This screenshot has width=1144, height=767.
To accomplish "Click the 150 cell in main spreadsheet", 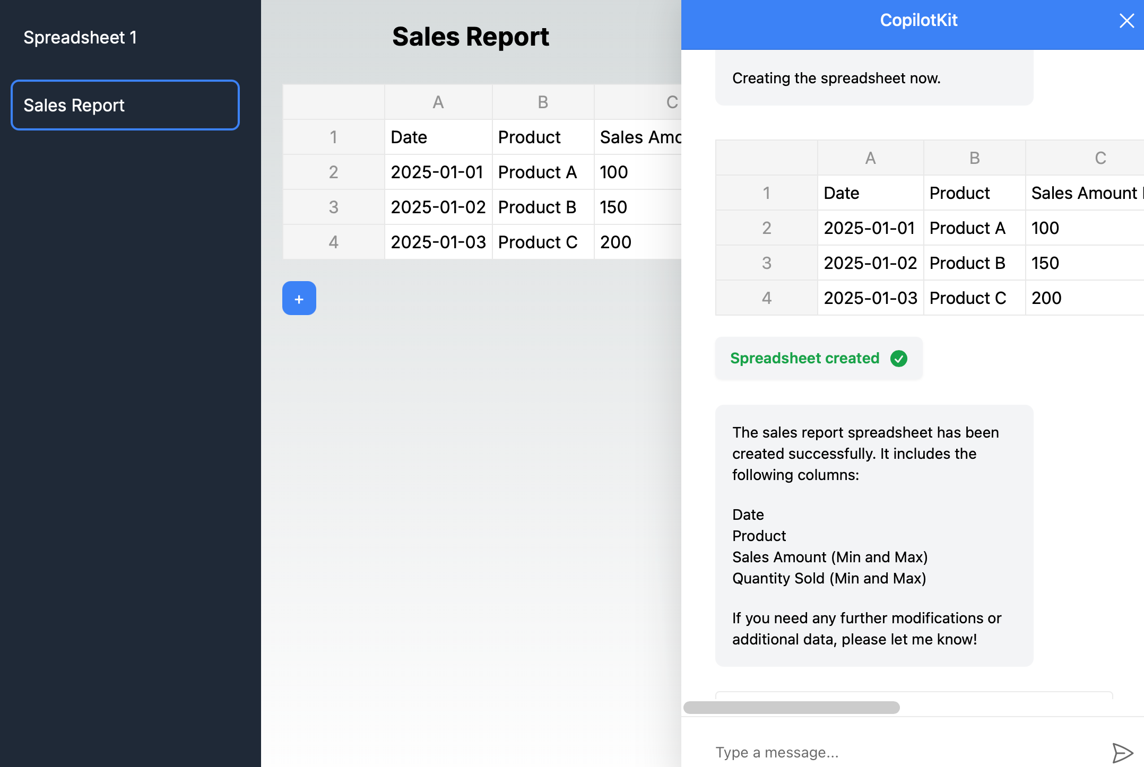I will 638,207.
